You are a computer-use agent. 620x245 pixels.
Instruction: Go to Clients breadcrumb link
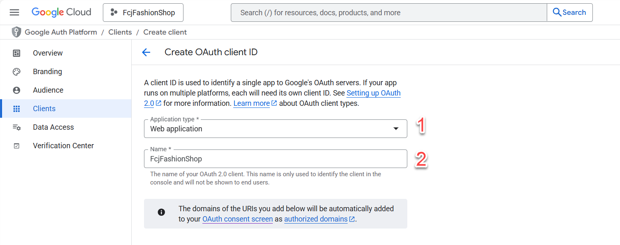[120, 32]
